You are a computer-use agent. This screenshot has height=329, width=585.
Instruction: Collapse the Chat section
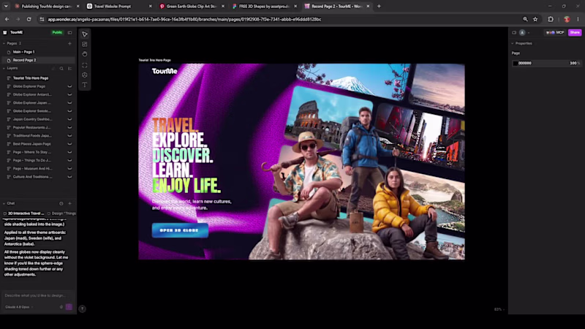pos(4,204)
